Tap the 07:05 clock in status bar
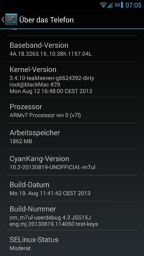This screenshot has width=144, height=256. (x=133, y=5)
